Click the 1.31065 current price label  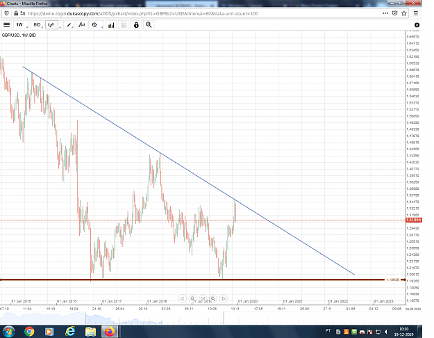point(414,220)
